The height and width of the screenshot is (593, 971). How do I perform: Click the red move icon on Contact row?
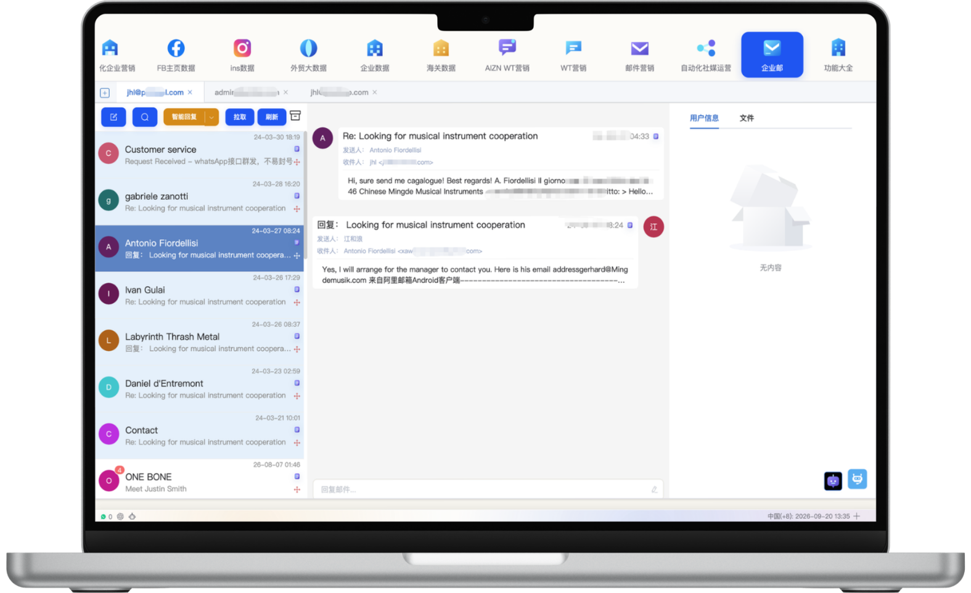297,443
